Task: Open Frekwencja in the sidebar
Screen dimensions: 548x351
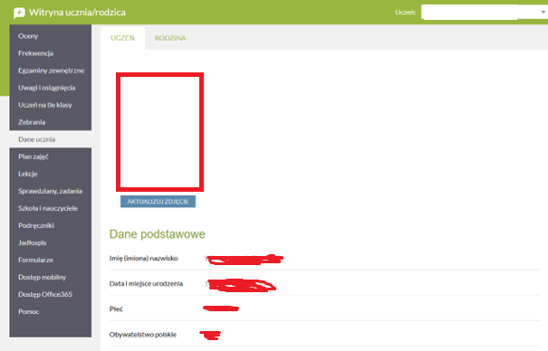Action: (51, 53)
